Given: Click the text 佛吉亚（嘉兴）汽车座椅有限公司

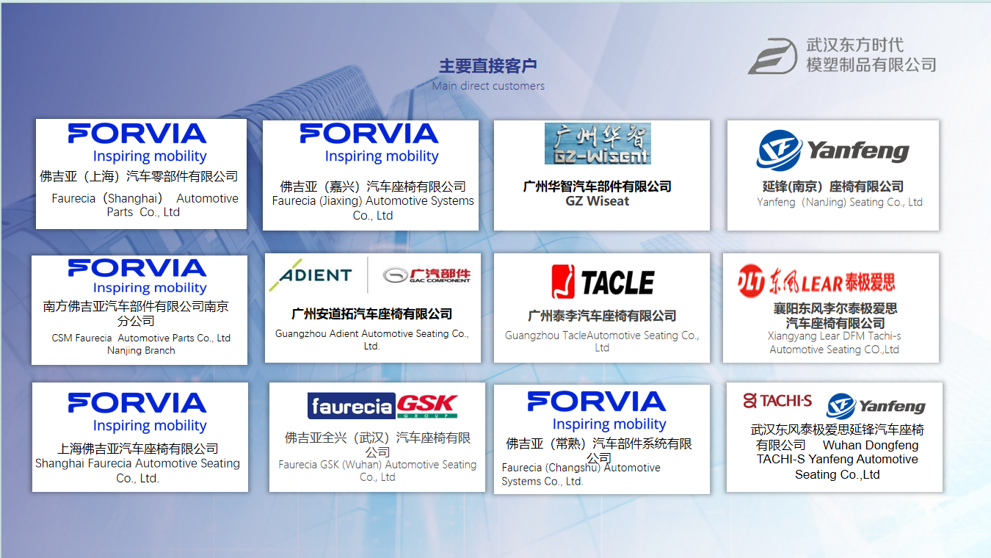Looking at the screenshot, I should [373, 186].
